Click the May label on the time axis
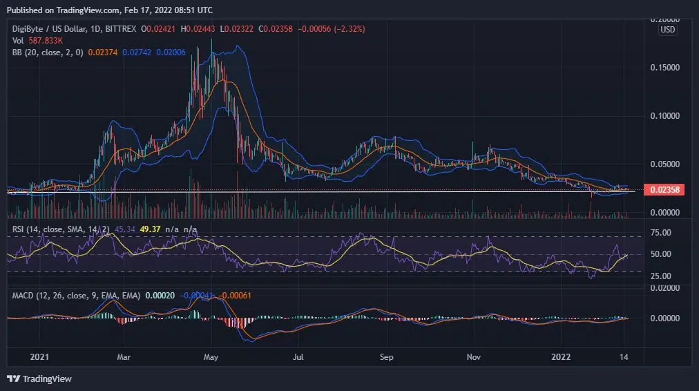 click(211, 357)
